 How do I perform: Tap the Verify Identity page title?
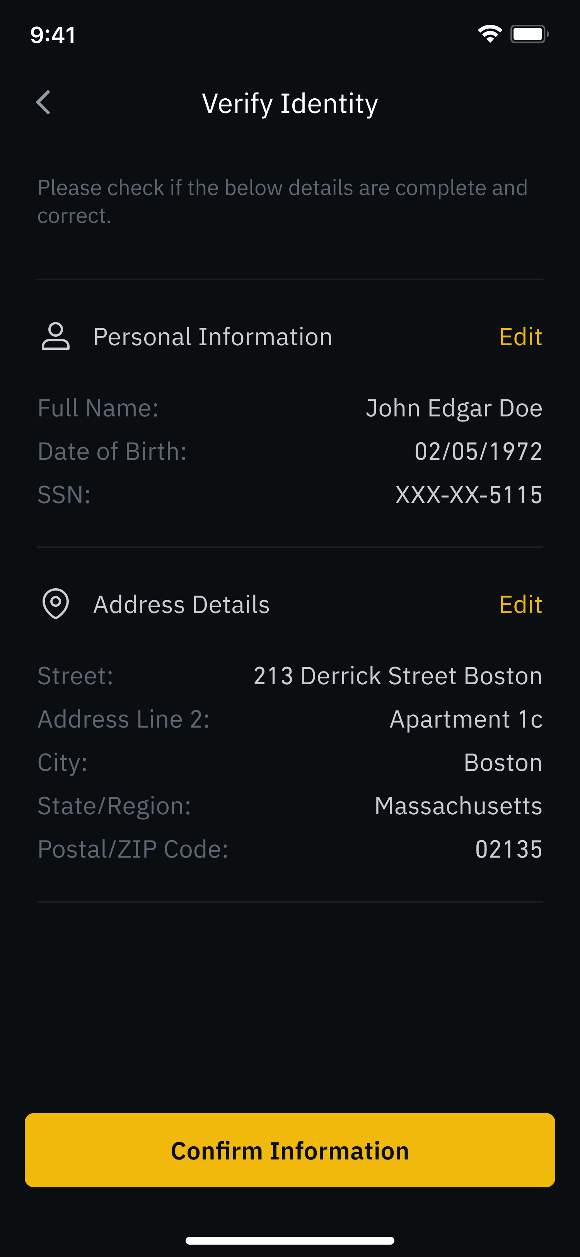coord(290,103)
